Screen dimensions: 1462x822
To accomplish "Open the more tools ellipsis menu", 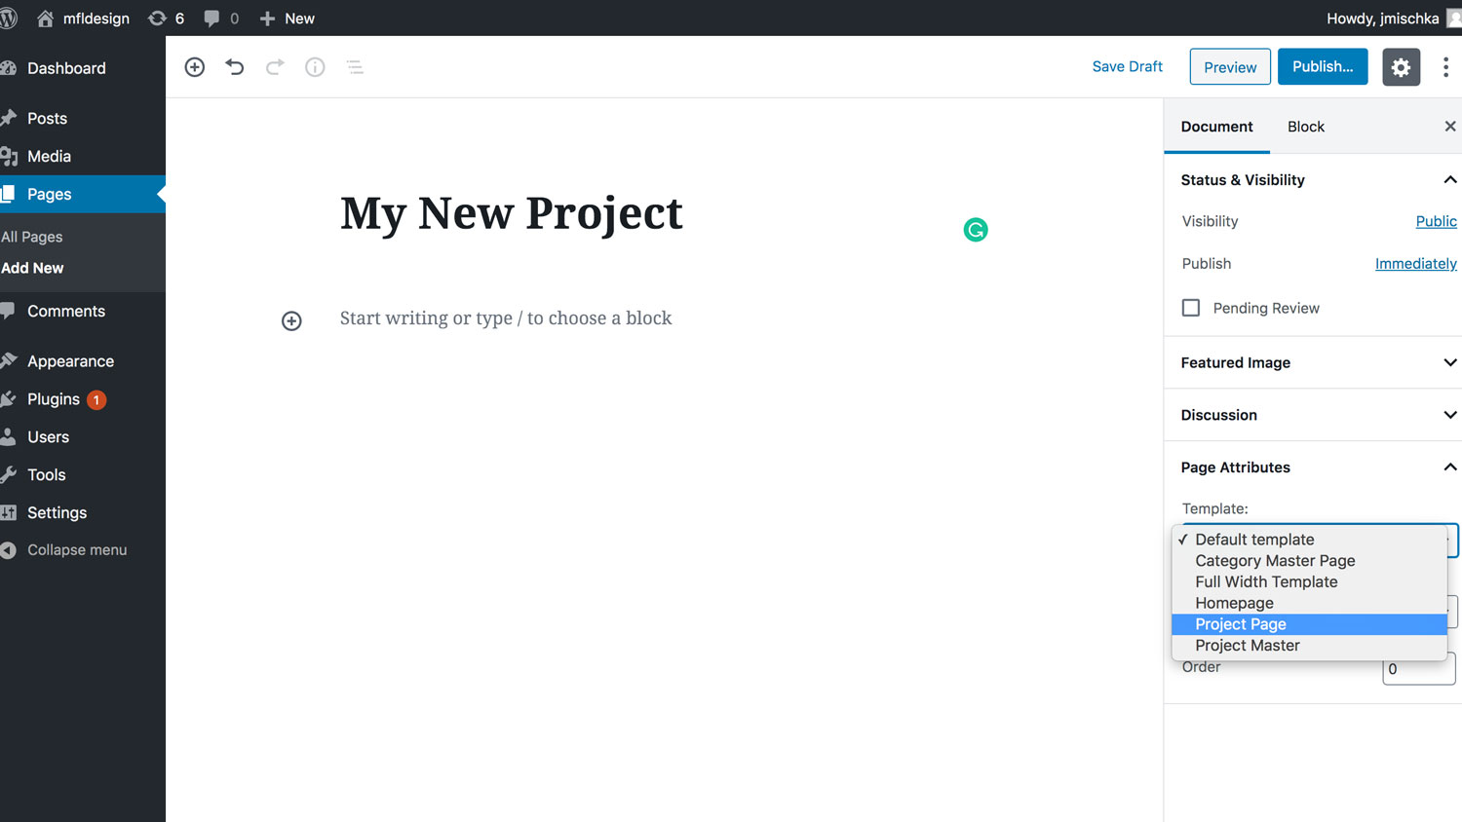I will (x=1446, y=67).
